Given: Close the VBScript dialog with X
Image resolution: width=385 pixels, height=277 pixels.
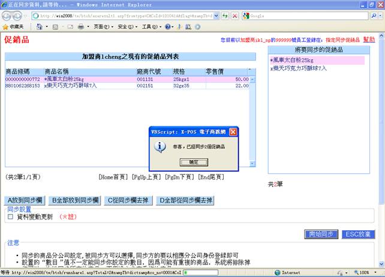Looking at the screenshot, I should (233, 132).
